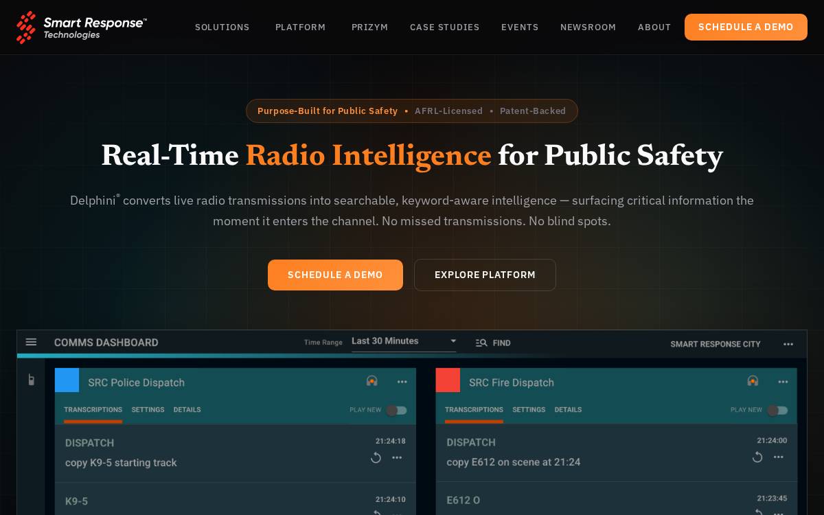Select Details tab in Fire Dispatch
The image size is (824, 515).
[x=568, y=410]
